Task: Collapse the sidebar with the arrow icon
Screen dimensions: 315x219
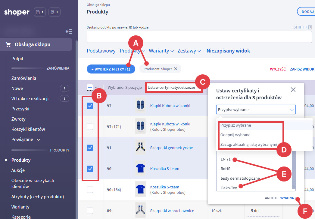Action: click(69, 31)
